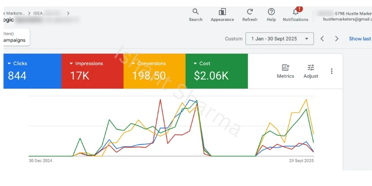
Task: Click the hustlemarketers account email
Action: tap(347, 19)
